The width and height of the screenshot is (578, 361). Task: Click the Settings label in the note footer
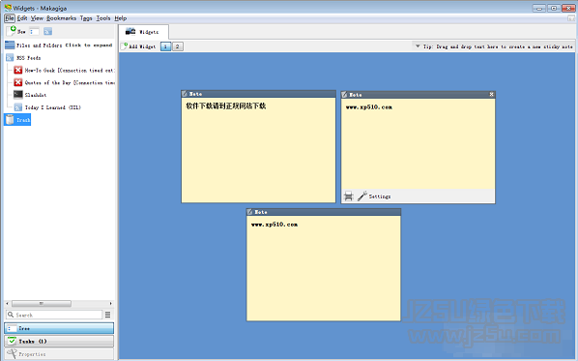pyautogui.click(x=380, y=196)
